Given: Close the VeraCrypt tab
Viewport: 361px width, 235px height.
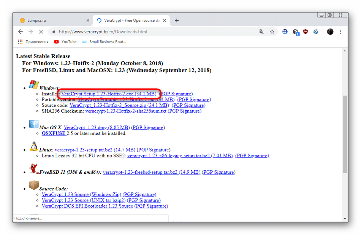Looking at the screenshot, I should point(165,21).
